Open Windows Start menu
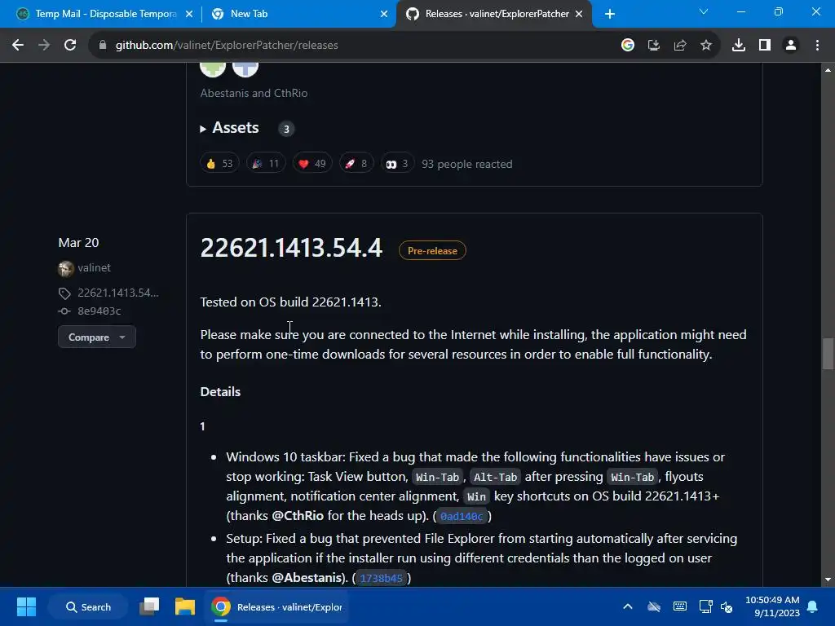835x626 pixels. coord(26,606)
